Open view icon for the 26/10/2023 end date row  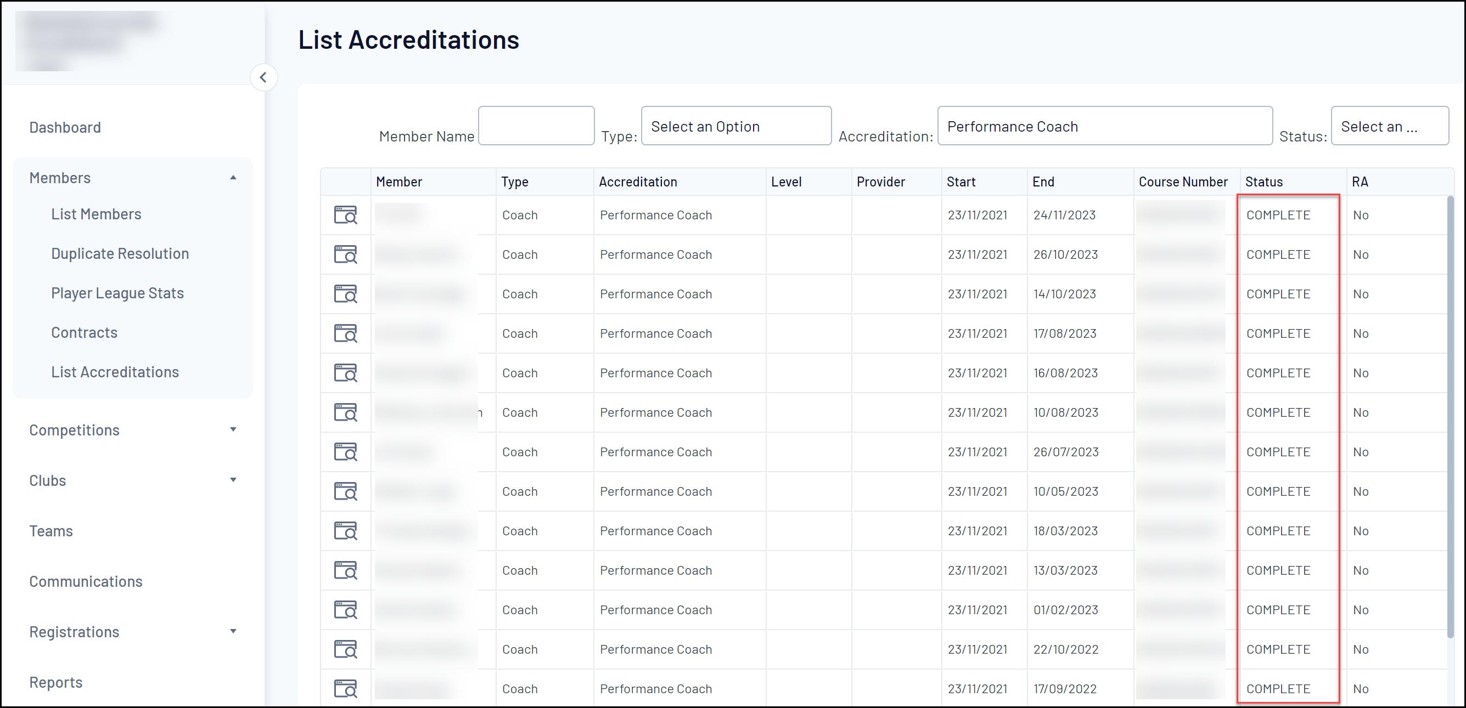[x=345, y=254]
